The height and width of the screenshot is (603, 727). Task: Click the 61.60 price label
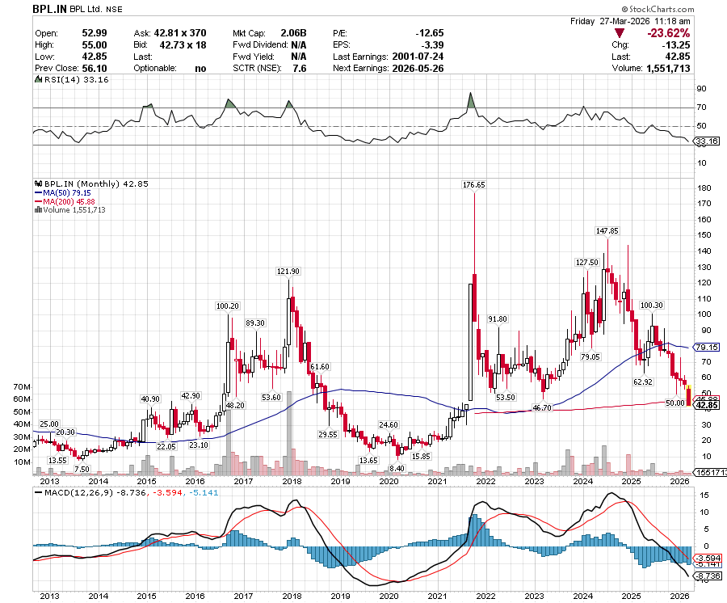pyautogui.click(x=319, y=366)
